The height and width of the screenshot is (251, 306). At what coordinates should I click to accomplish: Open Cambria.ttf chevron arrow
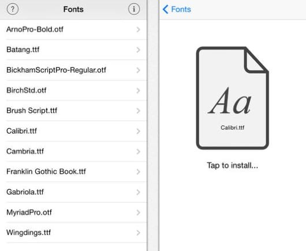[138, 151]
